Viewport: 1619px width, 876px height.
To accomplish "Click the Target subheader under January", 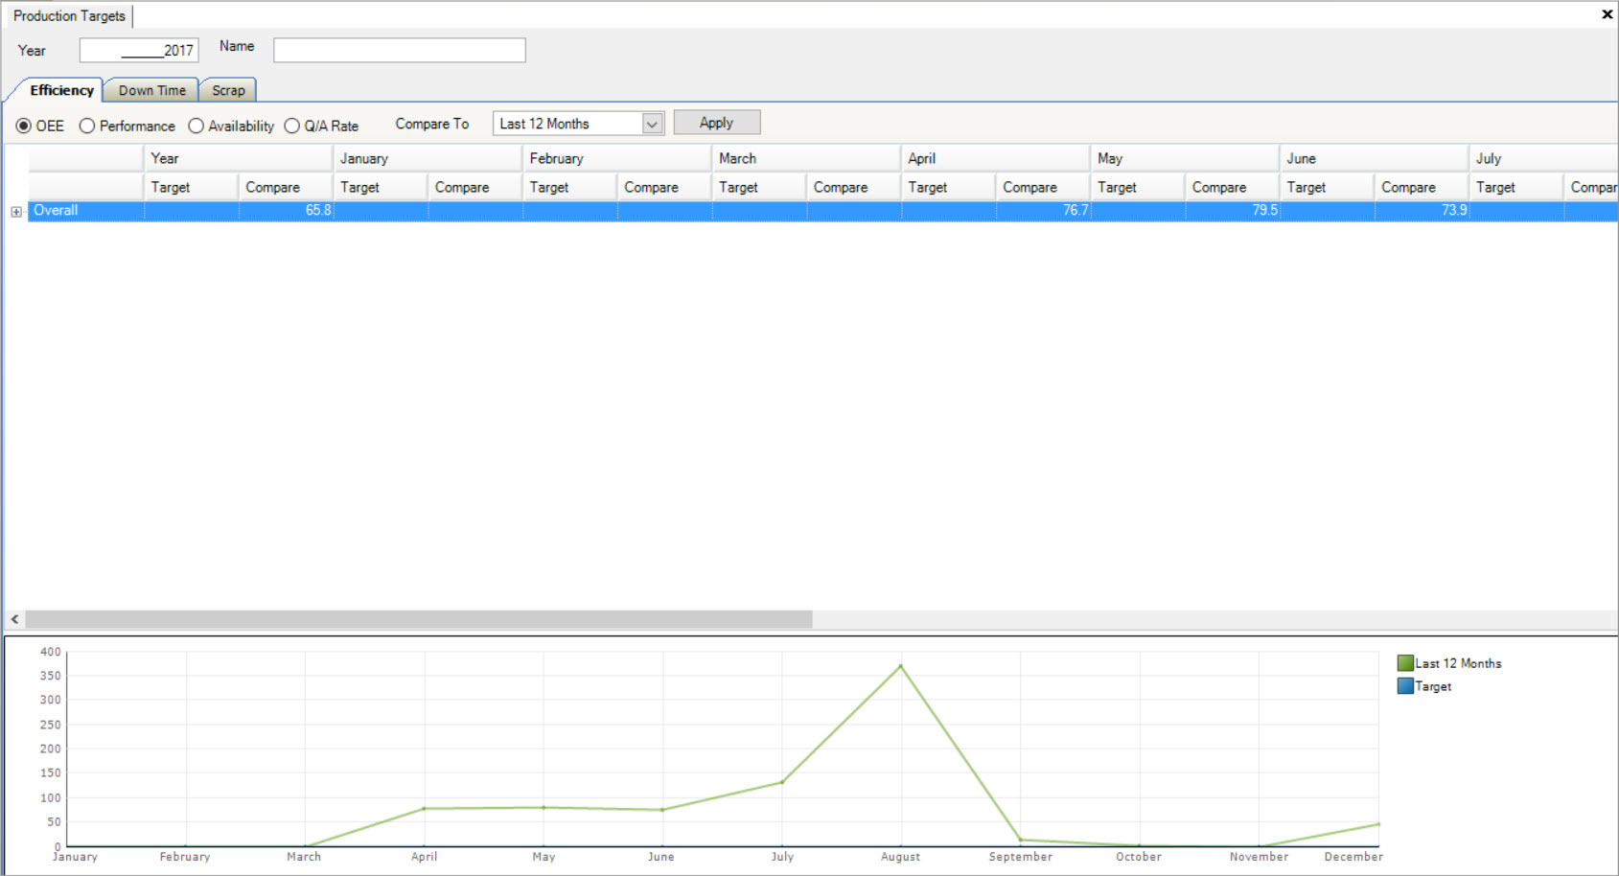I will tap(380, 187).
